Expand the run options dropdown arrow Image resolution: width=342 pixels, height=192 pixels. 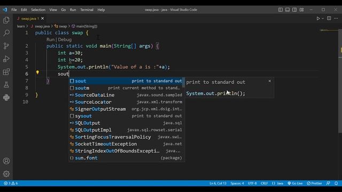point(323,19)
